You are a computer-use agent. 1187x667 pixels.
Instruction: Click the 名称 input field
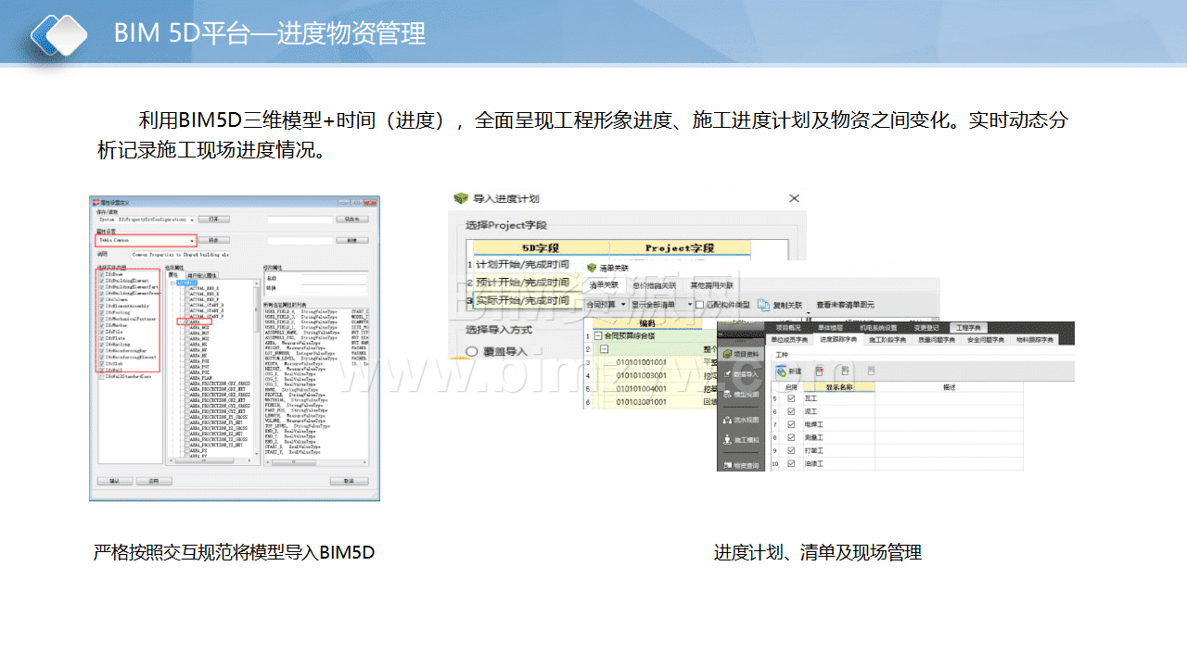coord(334,279)
